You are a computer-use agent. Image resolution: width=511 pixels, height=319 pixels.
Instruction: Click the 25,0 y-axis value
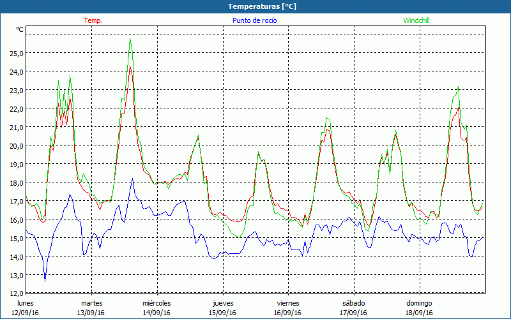pos(15,53)
